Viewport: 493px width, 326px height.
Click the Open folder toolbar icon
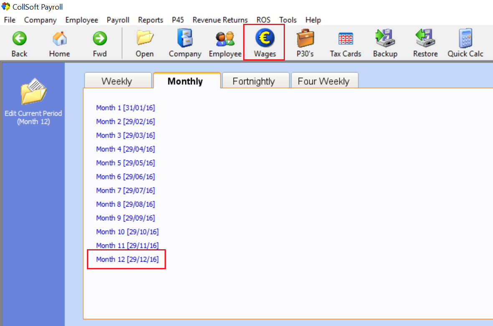click(x=145, y=39)
